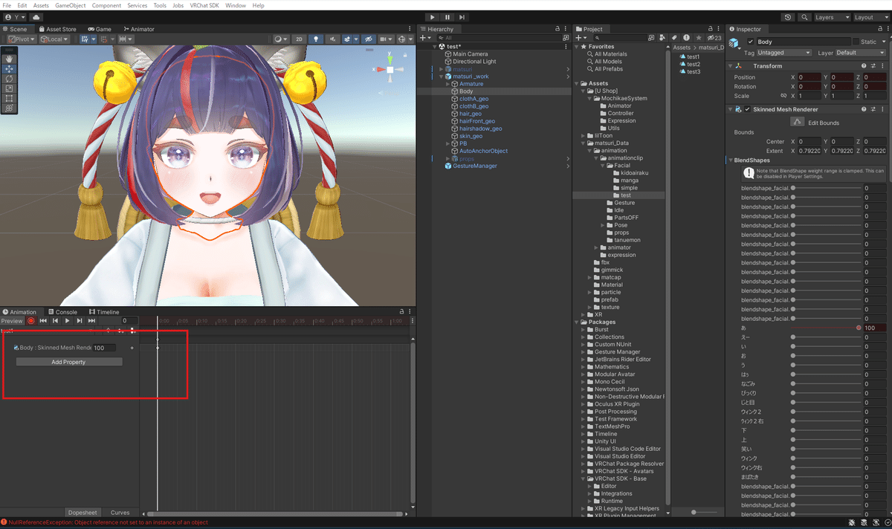The width and height of the screenshot is (892, 529).
Task: Collapse the BlendShapes foldout
Action: point(730,160)
